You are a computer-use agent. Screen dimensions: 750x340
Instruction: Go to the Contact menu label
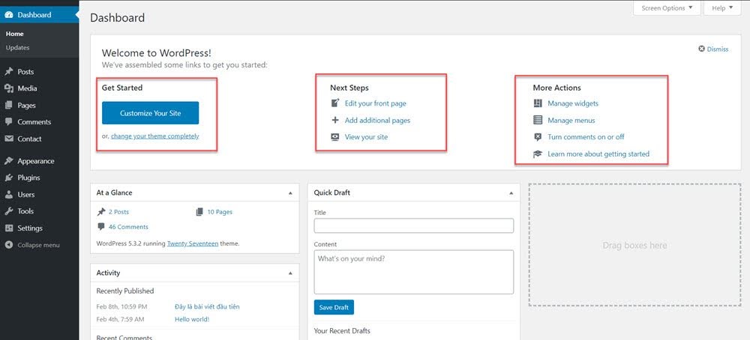click(30, 139)
